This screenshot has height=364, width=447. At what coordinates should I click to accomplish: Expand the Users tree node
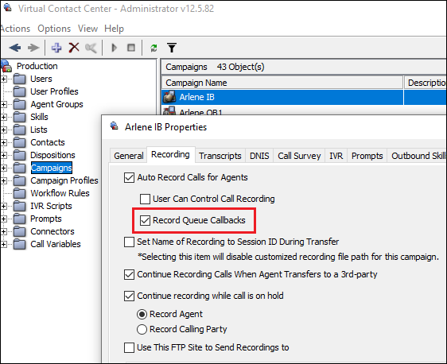click(x=4, y=79)
